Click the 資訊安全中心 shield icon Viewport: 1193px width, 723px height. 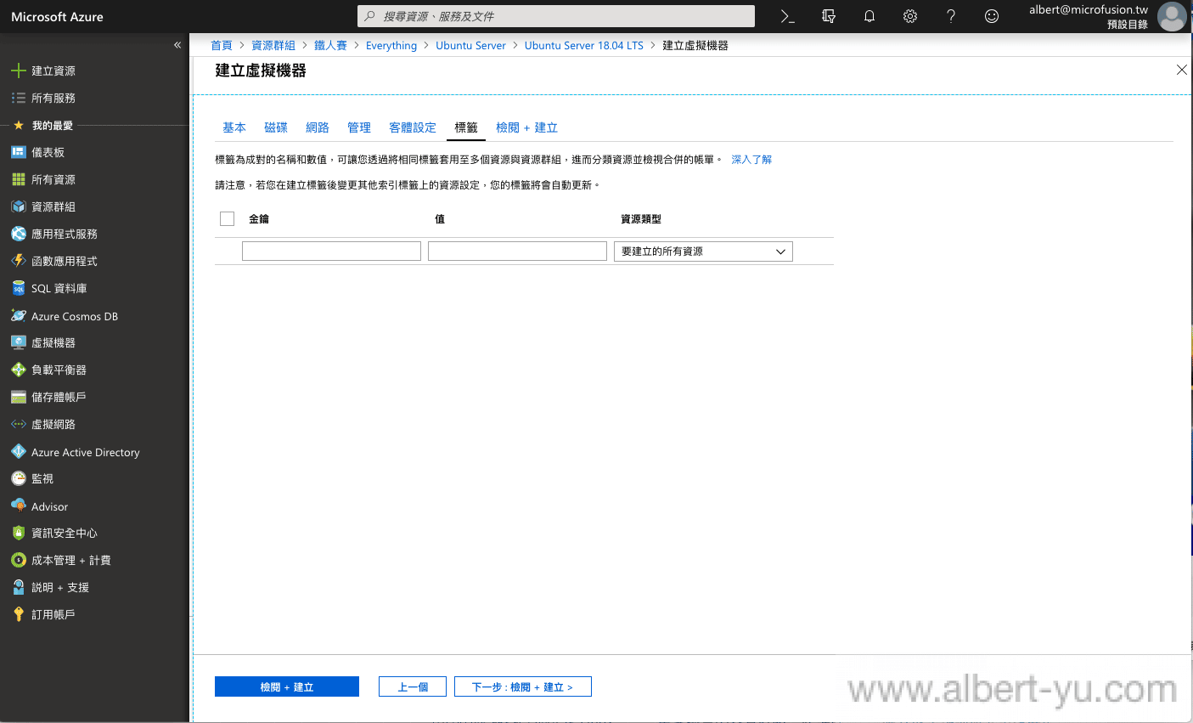coord(19,533)
